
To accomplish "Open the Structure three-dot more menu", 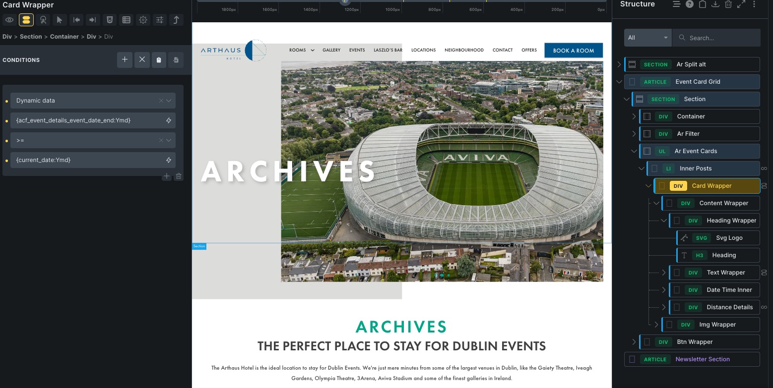I will (x=754, y=4).
